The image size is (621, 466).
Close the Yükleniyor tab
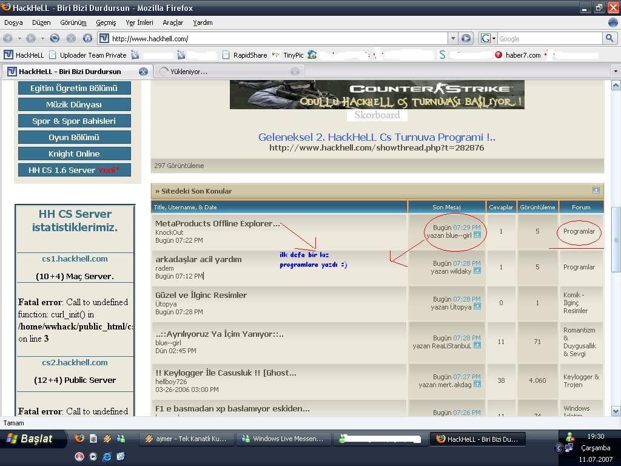pos(295,72)
